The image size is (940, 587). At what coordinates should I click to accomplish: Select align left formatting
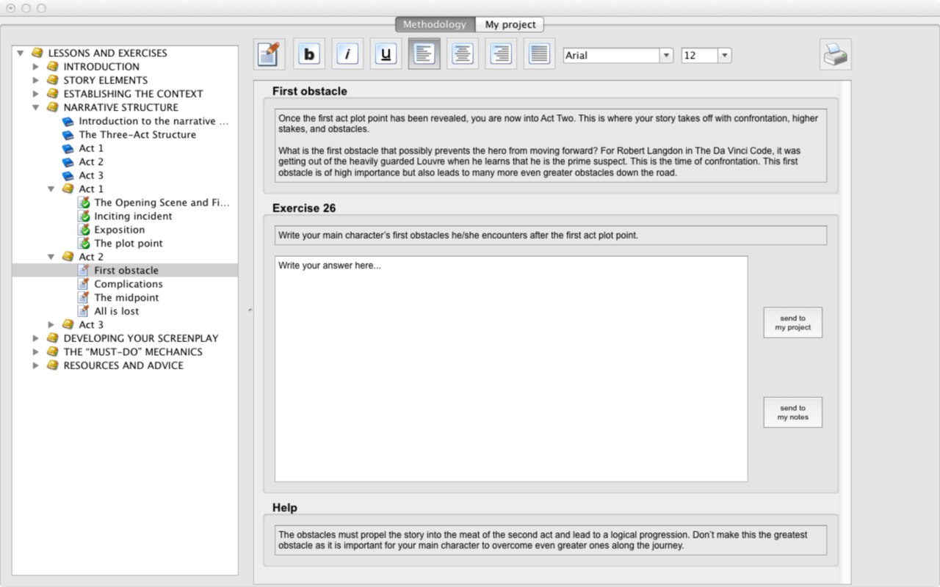(424, 54)
